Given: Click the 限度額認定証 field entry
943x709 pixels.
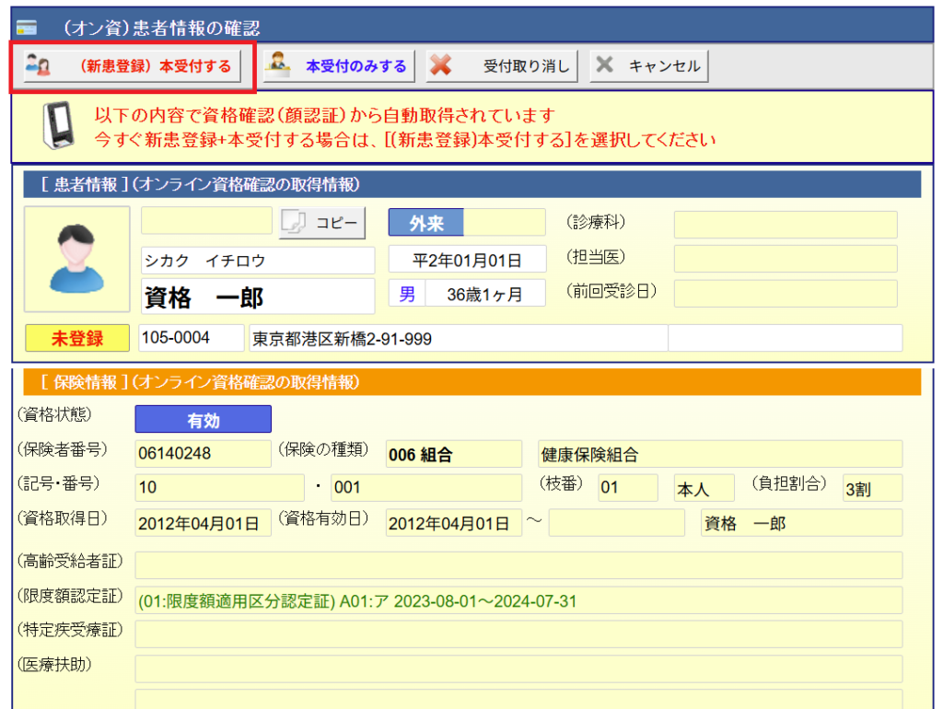Looking at the screenshot, I should (x=518, y=600).
